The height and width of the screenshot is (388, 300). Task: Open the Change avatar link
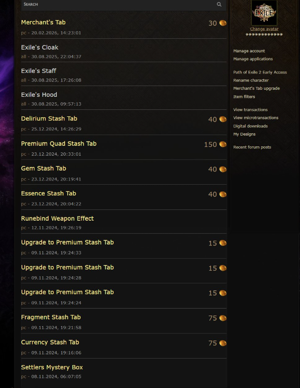tap(264, 29)
